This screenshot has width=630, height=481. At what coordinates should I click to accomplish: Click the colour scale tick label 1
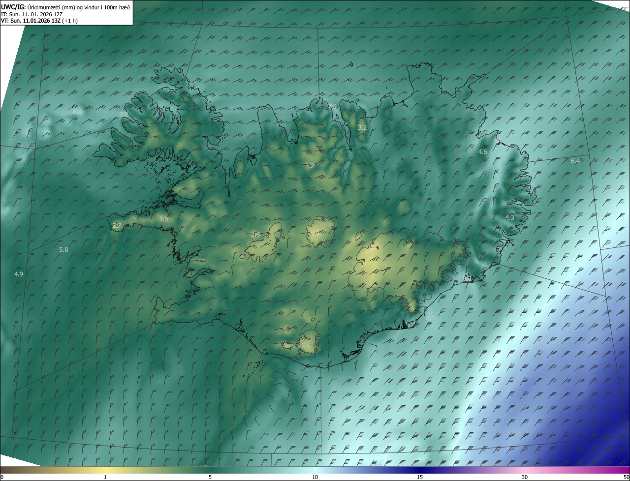(x=105, y=477)
